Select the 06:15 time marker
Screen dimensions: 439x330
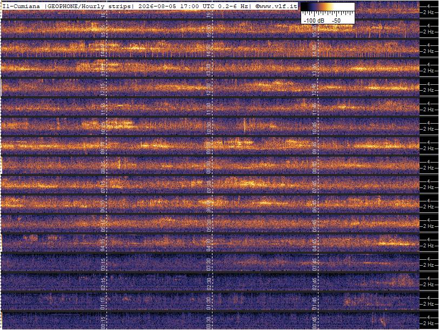pyautogui.click(x=103, y=206)
